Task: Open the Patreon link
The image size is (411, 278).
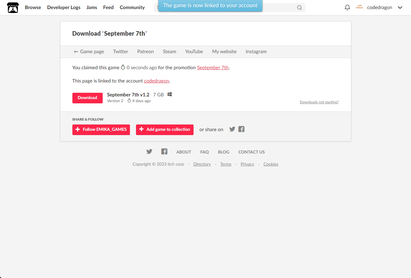Action: click(146, 52)
